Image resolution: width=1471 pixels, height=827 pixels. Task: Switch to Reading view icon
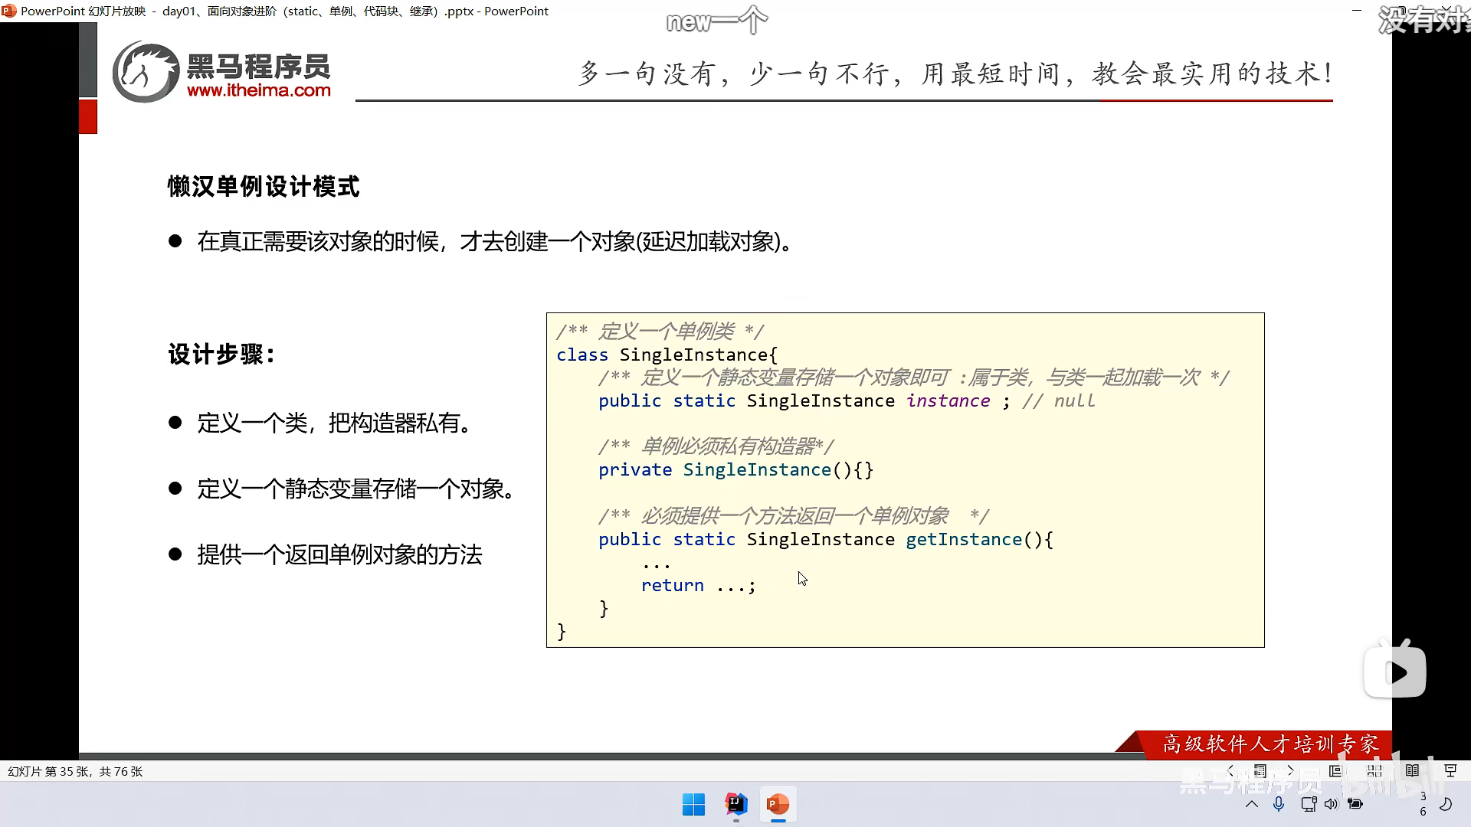(x=1412, y=771)
